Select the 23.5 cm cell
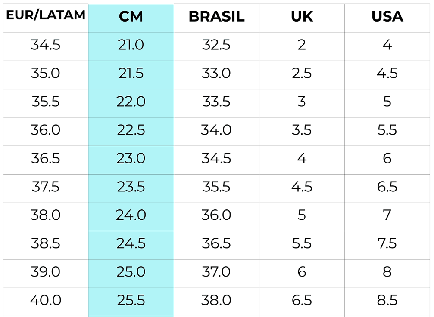The width and height of the screenshot is (434, 317). pyautogui.click(x=131, y=187)
